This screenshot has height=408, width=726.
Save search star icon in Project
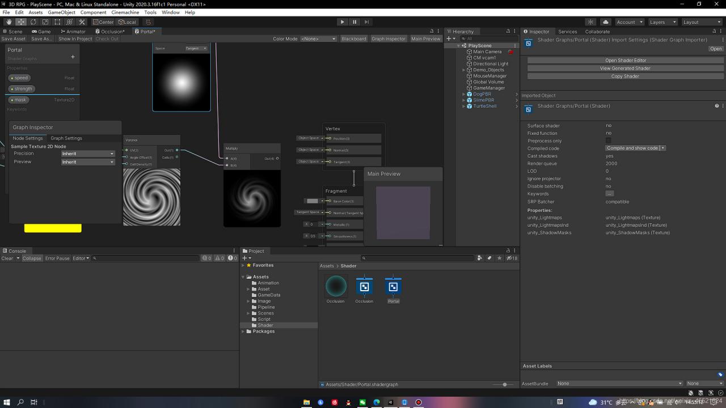(x=499, y=258)
